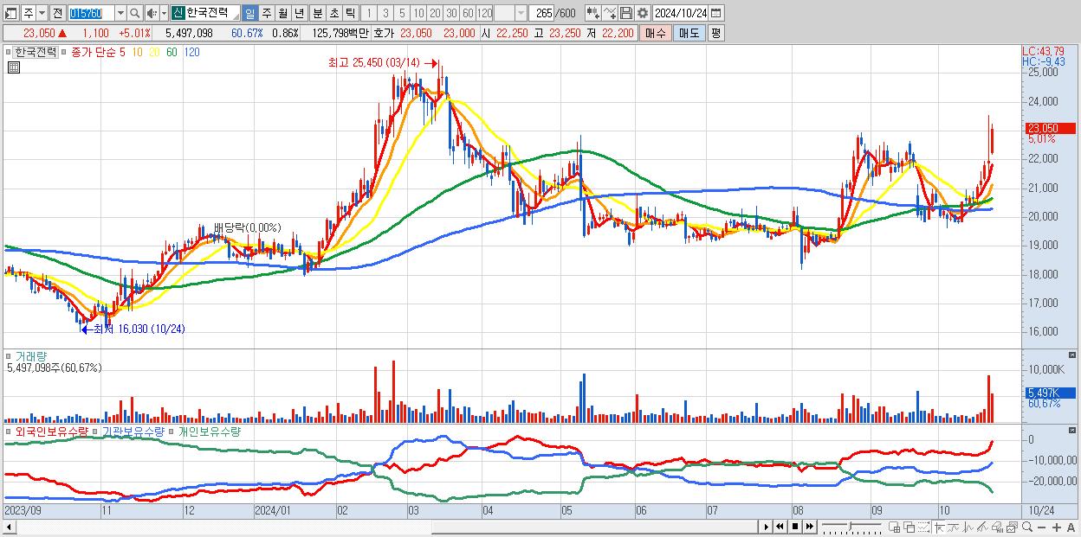Click the eraser icon in bottom toolbar
The height and width of the screenshot is (537, 1081).
point(997,527)
